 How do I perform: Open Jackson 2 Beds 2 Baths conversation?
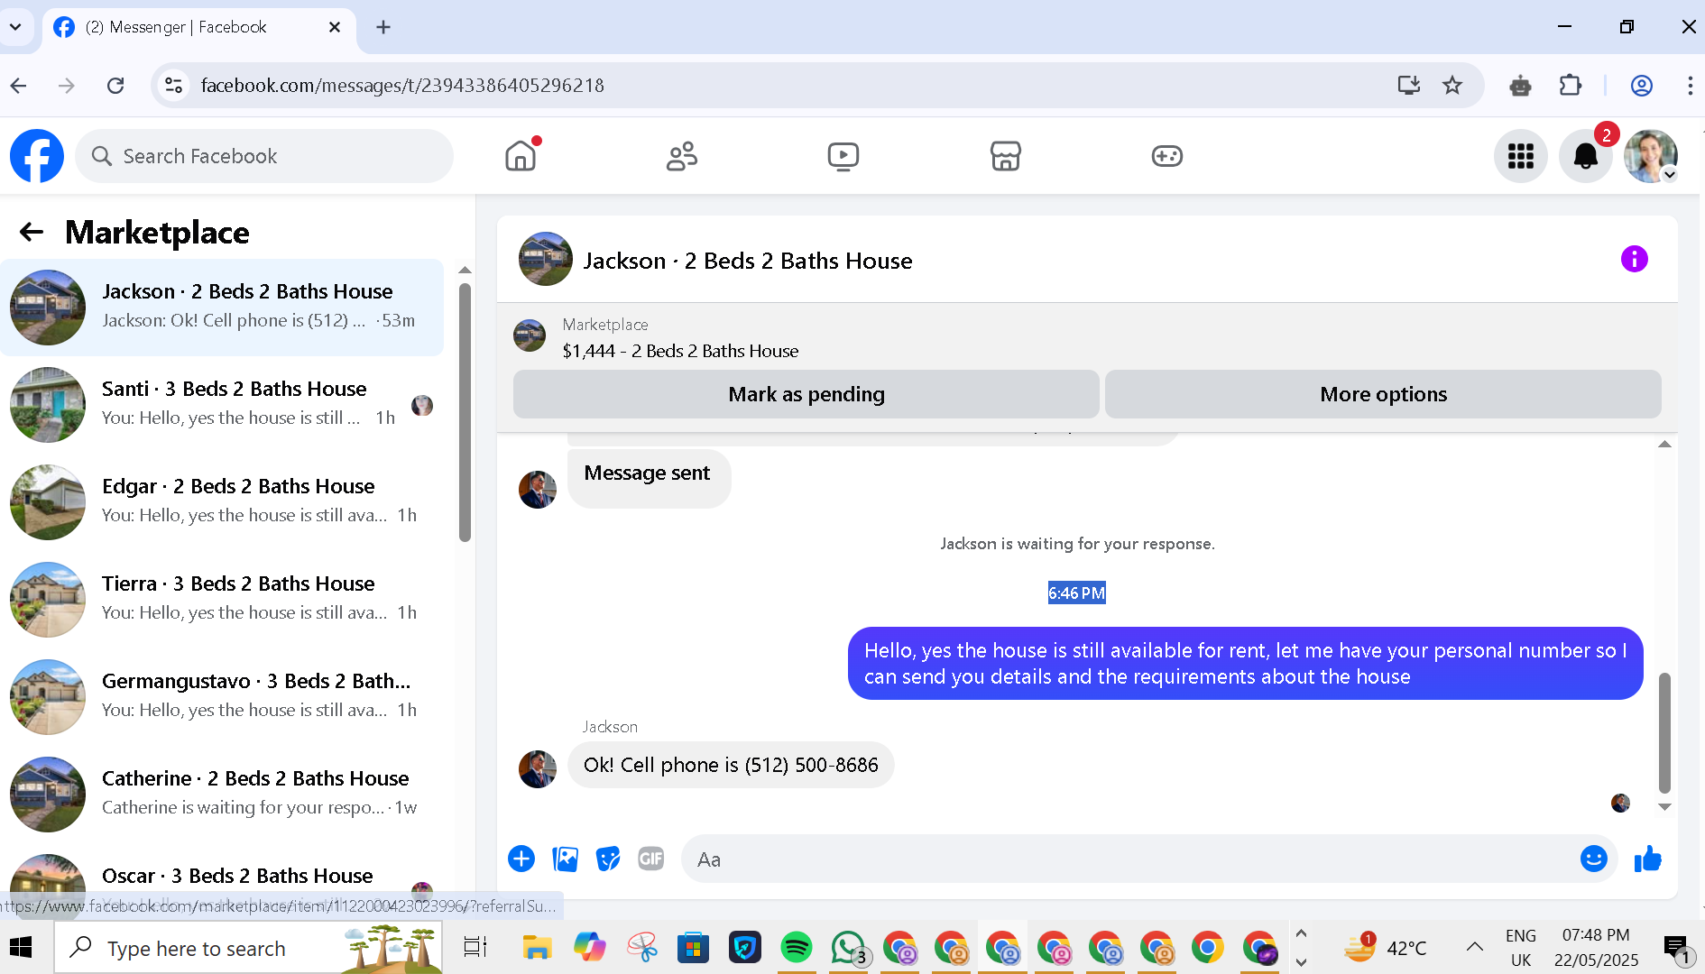click(x=222, y=308)
